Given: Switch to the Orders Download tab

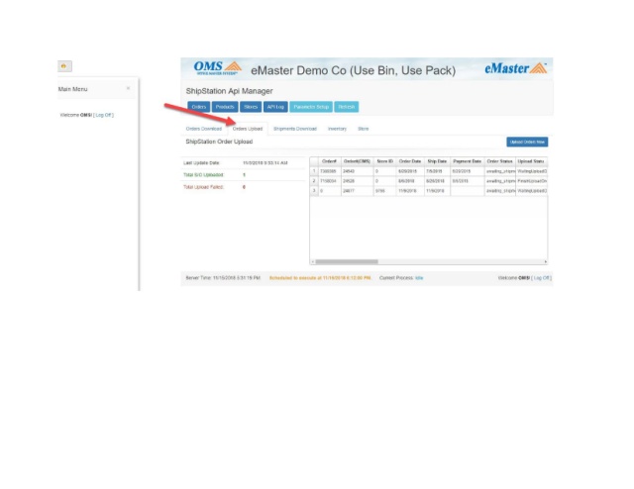Looking at the screenshot, I should click(204, 129).
